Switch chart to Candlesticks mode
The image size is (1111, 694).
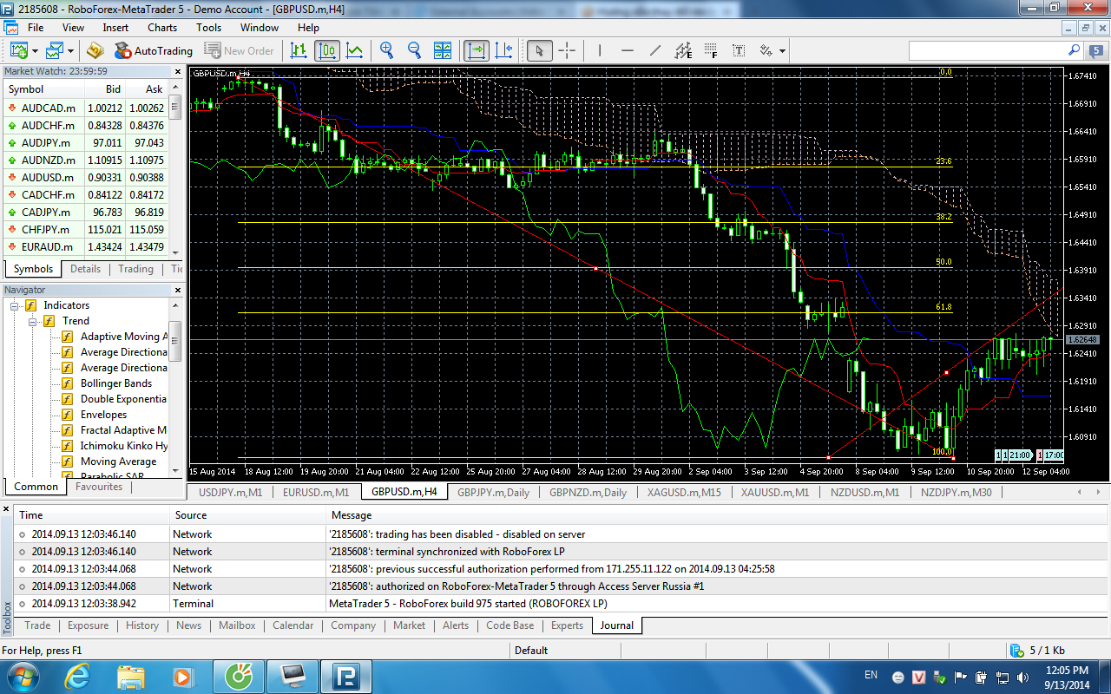(x=326, y=50)
